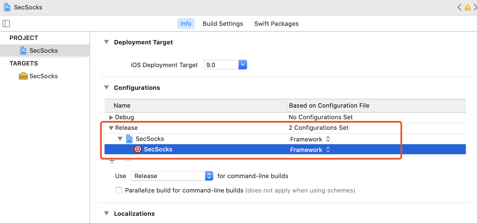Screen dimensions: 477x223
Task: Go back with the left chevron arrow
Action: point(459,7)
